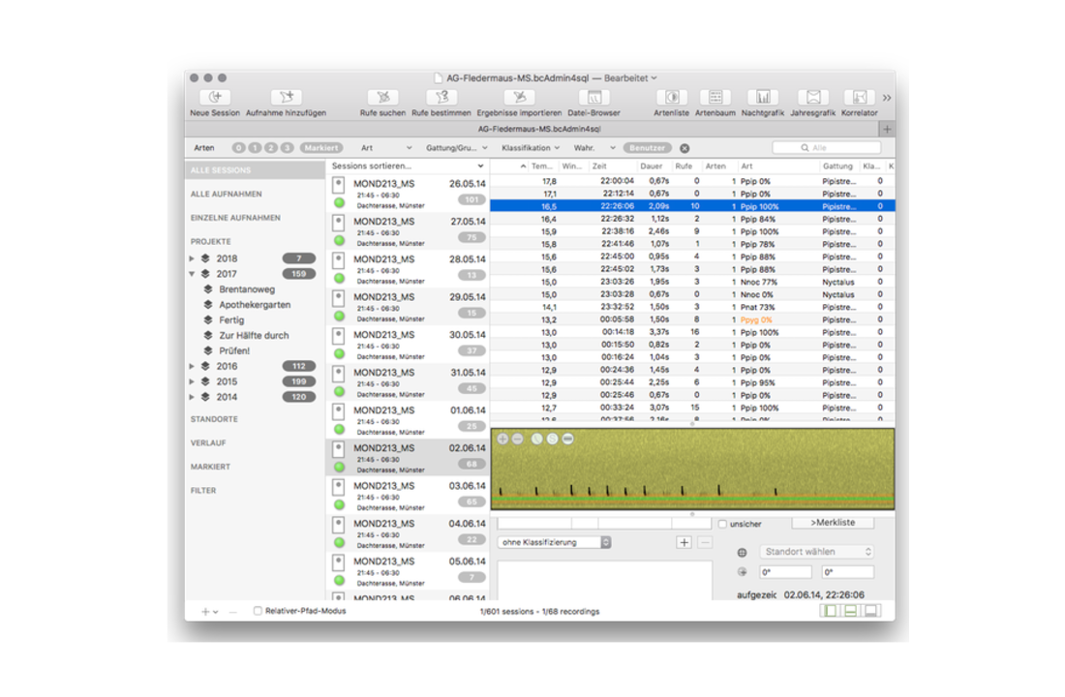Click the first 0° coordinate field
The height and width of the screenshot is (697, 1065).
tap(784, 572)
